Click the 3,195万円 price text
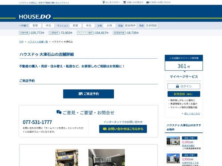This screenshot has width=222, height=166. [x=188, y=142]
